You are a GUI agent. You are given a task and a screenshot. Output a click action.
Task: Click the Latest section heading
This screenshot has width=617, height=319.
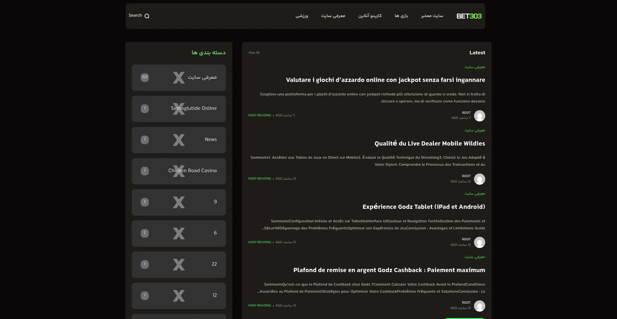click(477, 53)
